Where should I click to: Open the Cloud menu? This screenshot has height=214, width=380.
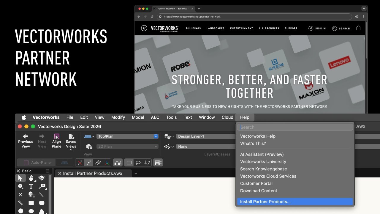227,117
